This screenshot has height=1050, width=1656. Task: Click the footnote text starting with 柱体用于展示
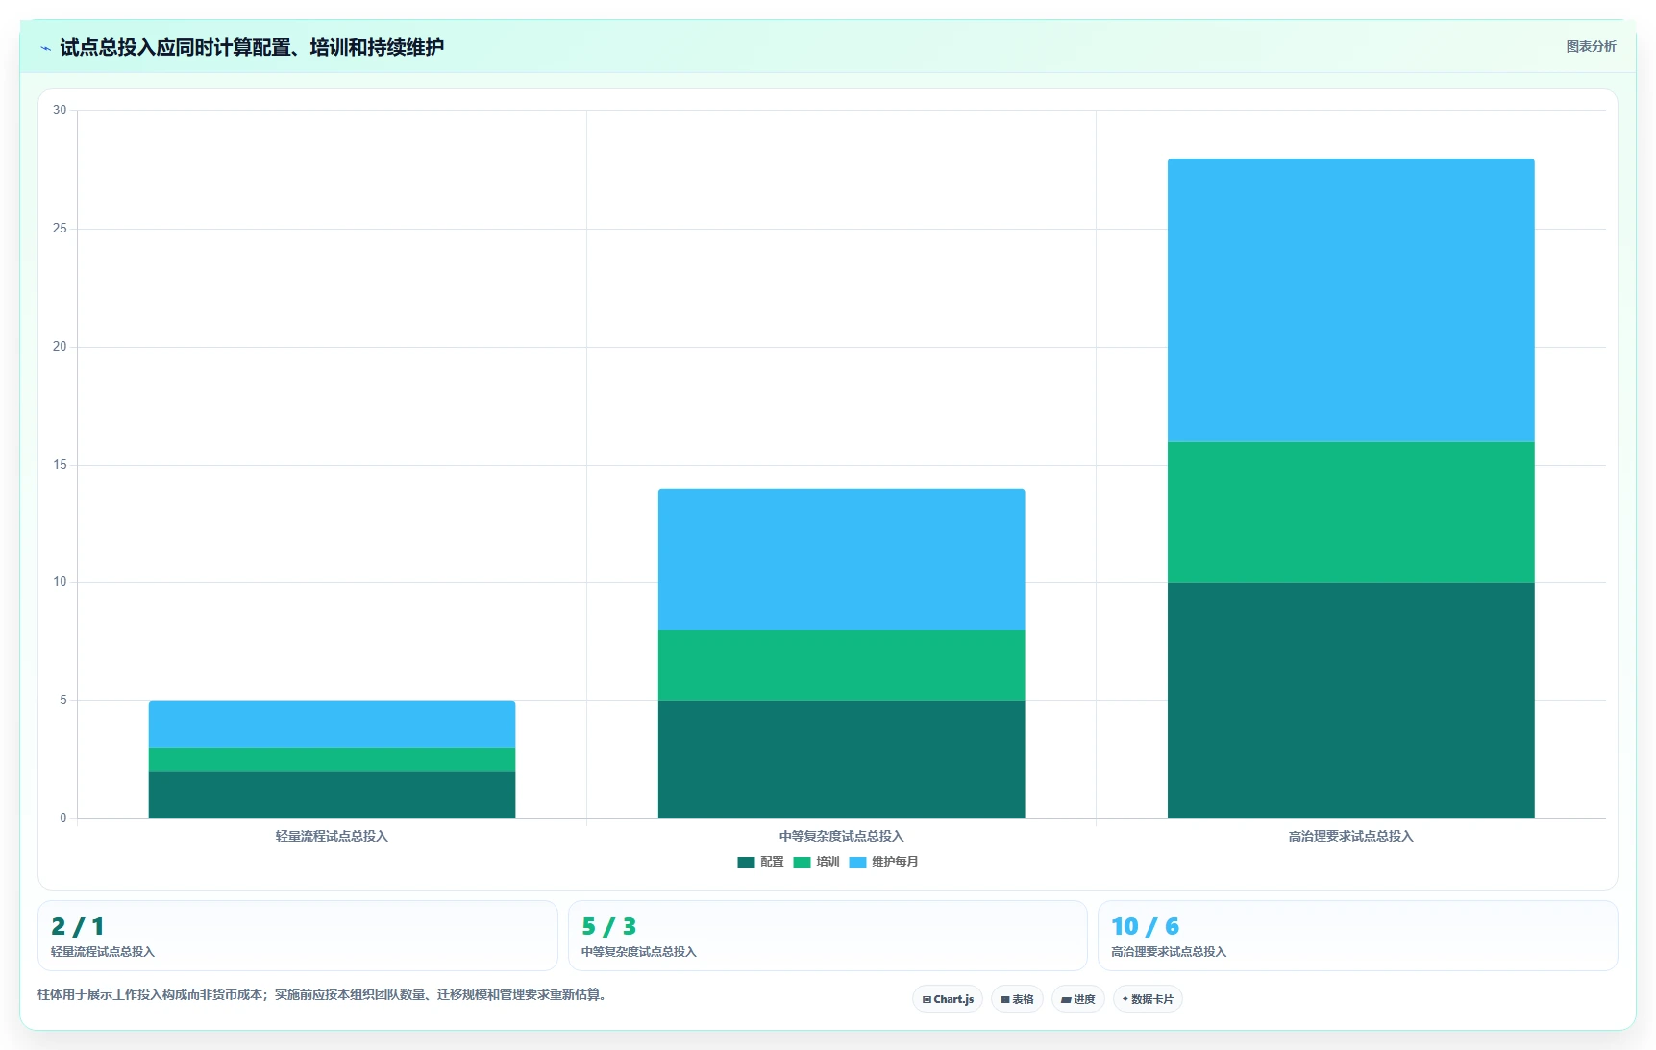[x=323, y=994]
